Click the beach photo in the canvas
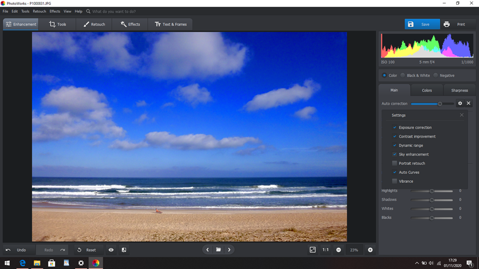This screenshot has height=269, width=479. (x=189, y=137)
